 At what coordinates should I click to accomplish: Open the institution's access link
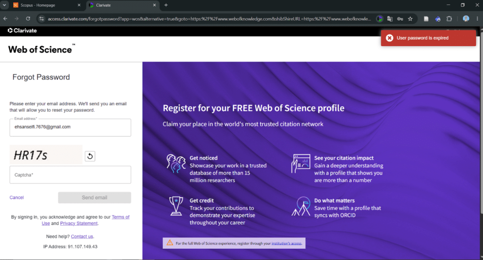(286, 244)
